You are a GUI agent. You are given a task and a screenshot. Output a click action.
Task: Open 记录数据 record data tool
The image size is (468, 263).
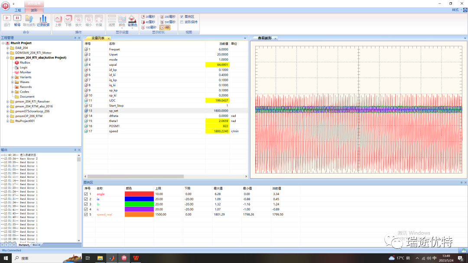click(43, 19)
